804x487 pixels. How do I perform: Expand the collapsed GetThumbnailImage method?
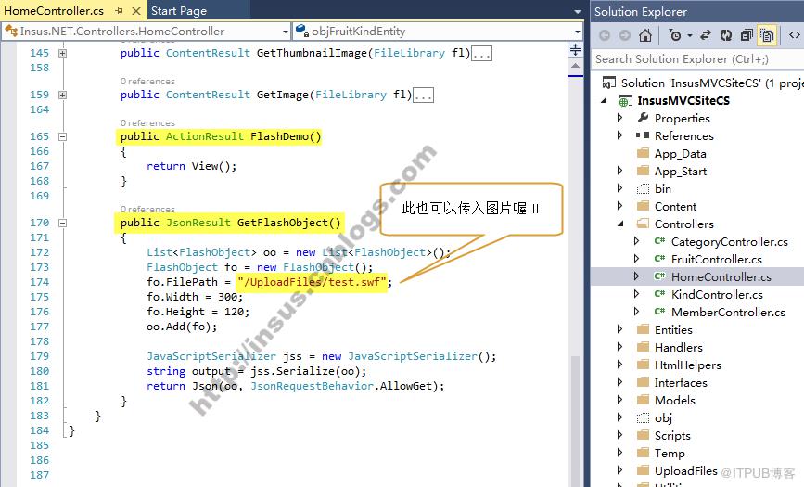[62, 53]
